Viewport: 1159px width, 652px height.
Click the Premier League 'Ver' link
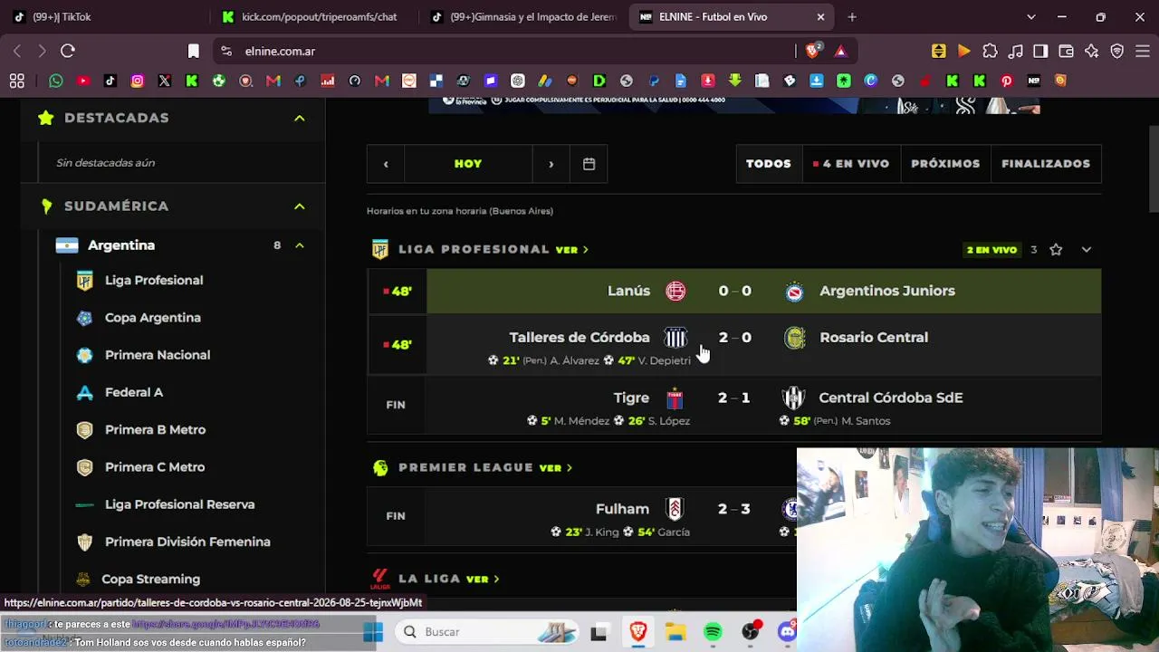click(x=556, y=468)
